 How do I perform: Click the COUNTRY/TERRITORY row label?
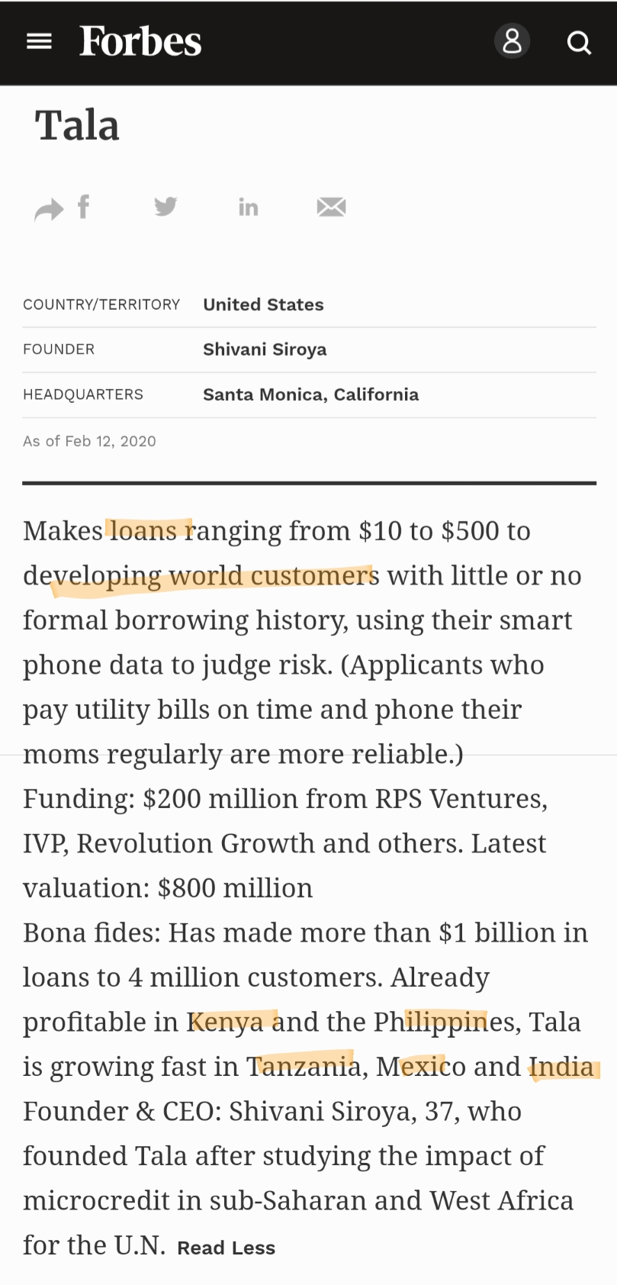(x=101, y=304)
